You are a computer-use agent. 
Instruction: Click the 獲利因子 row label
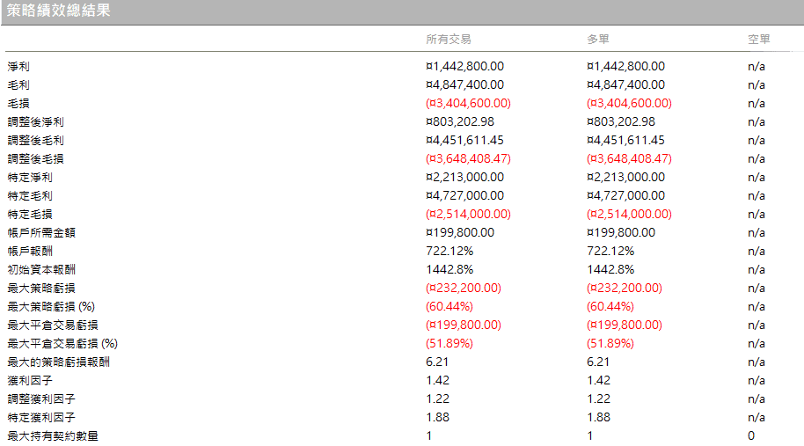coord(30,380)
